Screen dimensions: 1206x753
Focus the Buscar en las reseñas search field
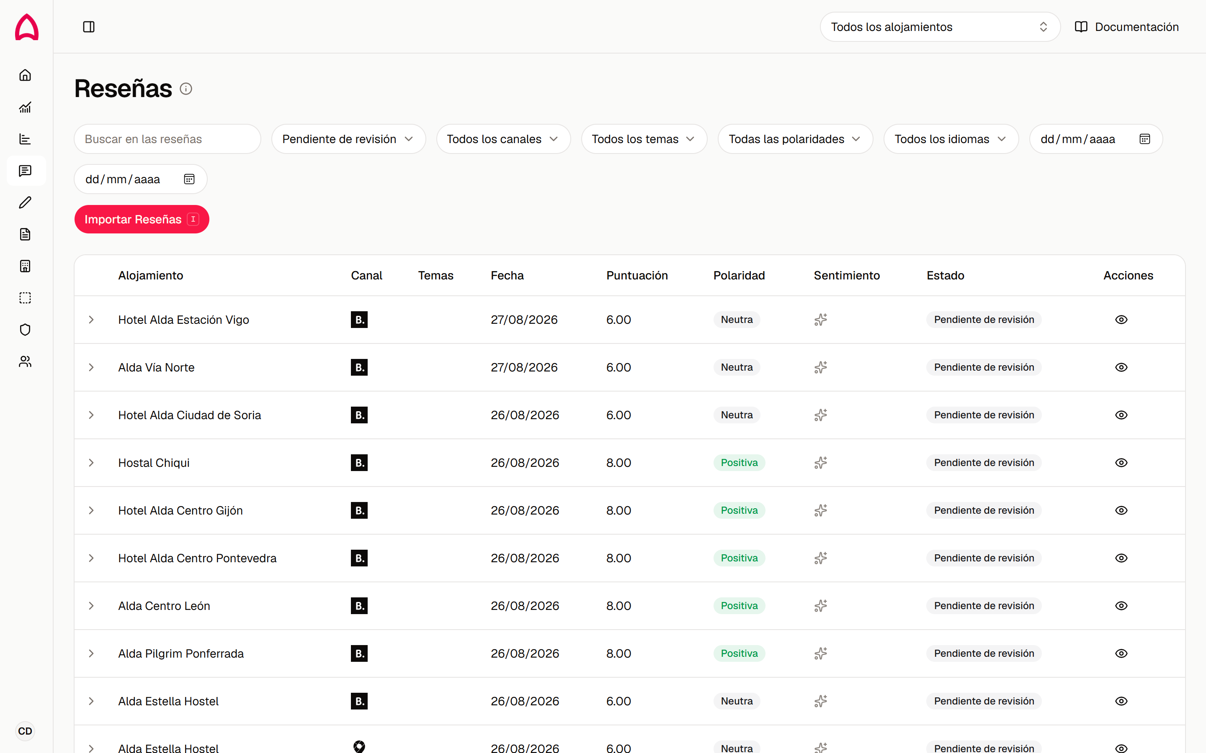click(x=167, y=139)
